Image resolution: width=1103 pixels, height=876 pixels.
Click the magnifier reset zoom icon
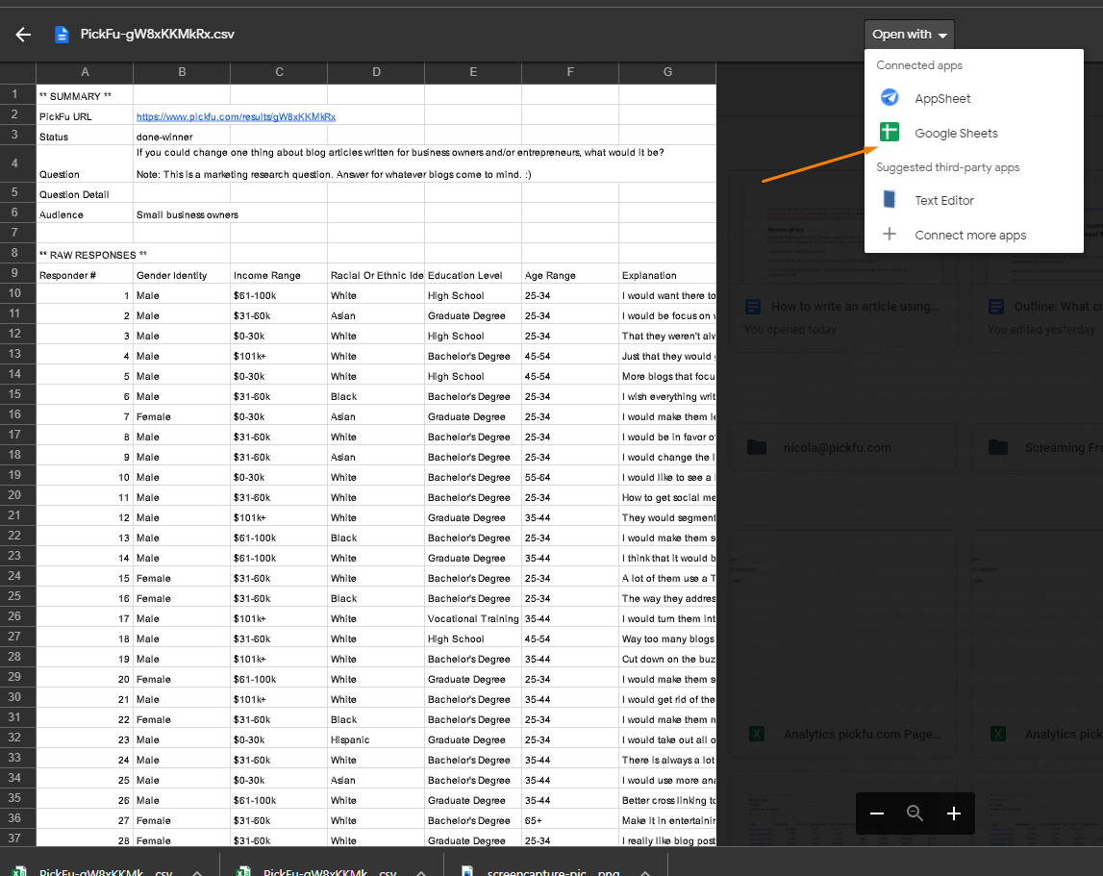tap(915, 813)
